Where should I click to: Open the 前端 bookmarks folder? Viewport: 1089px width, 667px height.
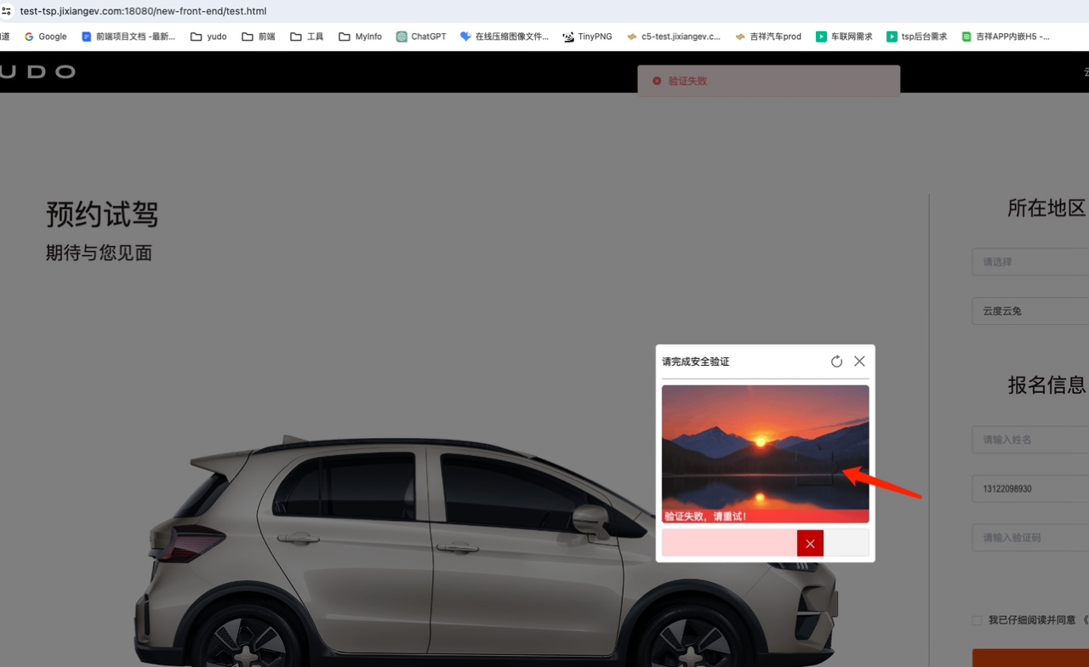[259, 37]
